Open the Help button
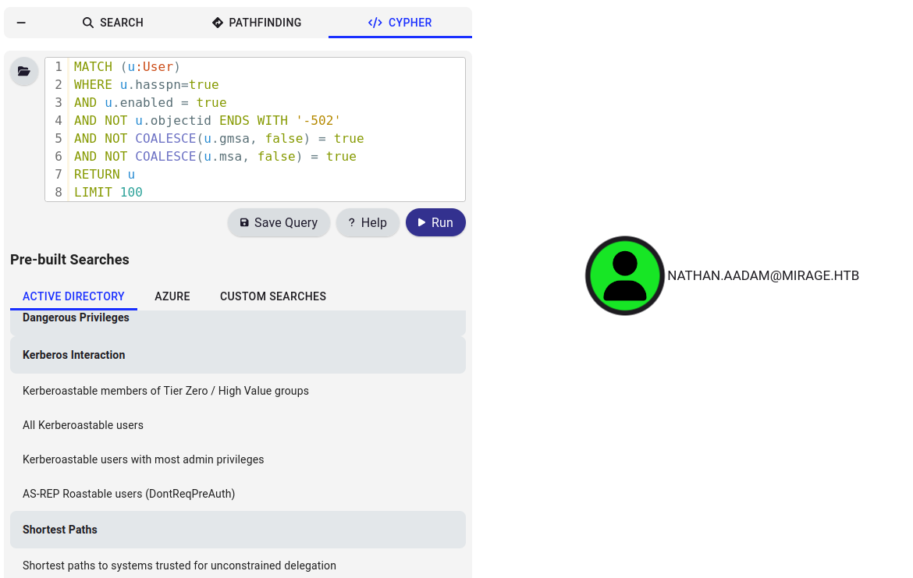913x578 pixels. pos(368,222)
